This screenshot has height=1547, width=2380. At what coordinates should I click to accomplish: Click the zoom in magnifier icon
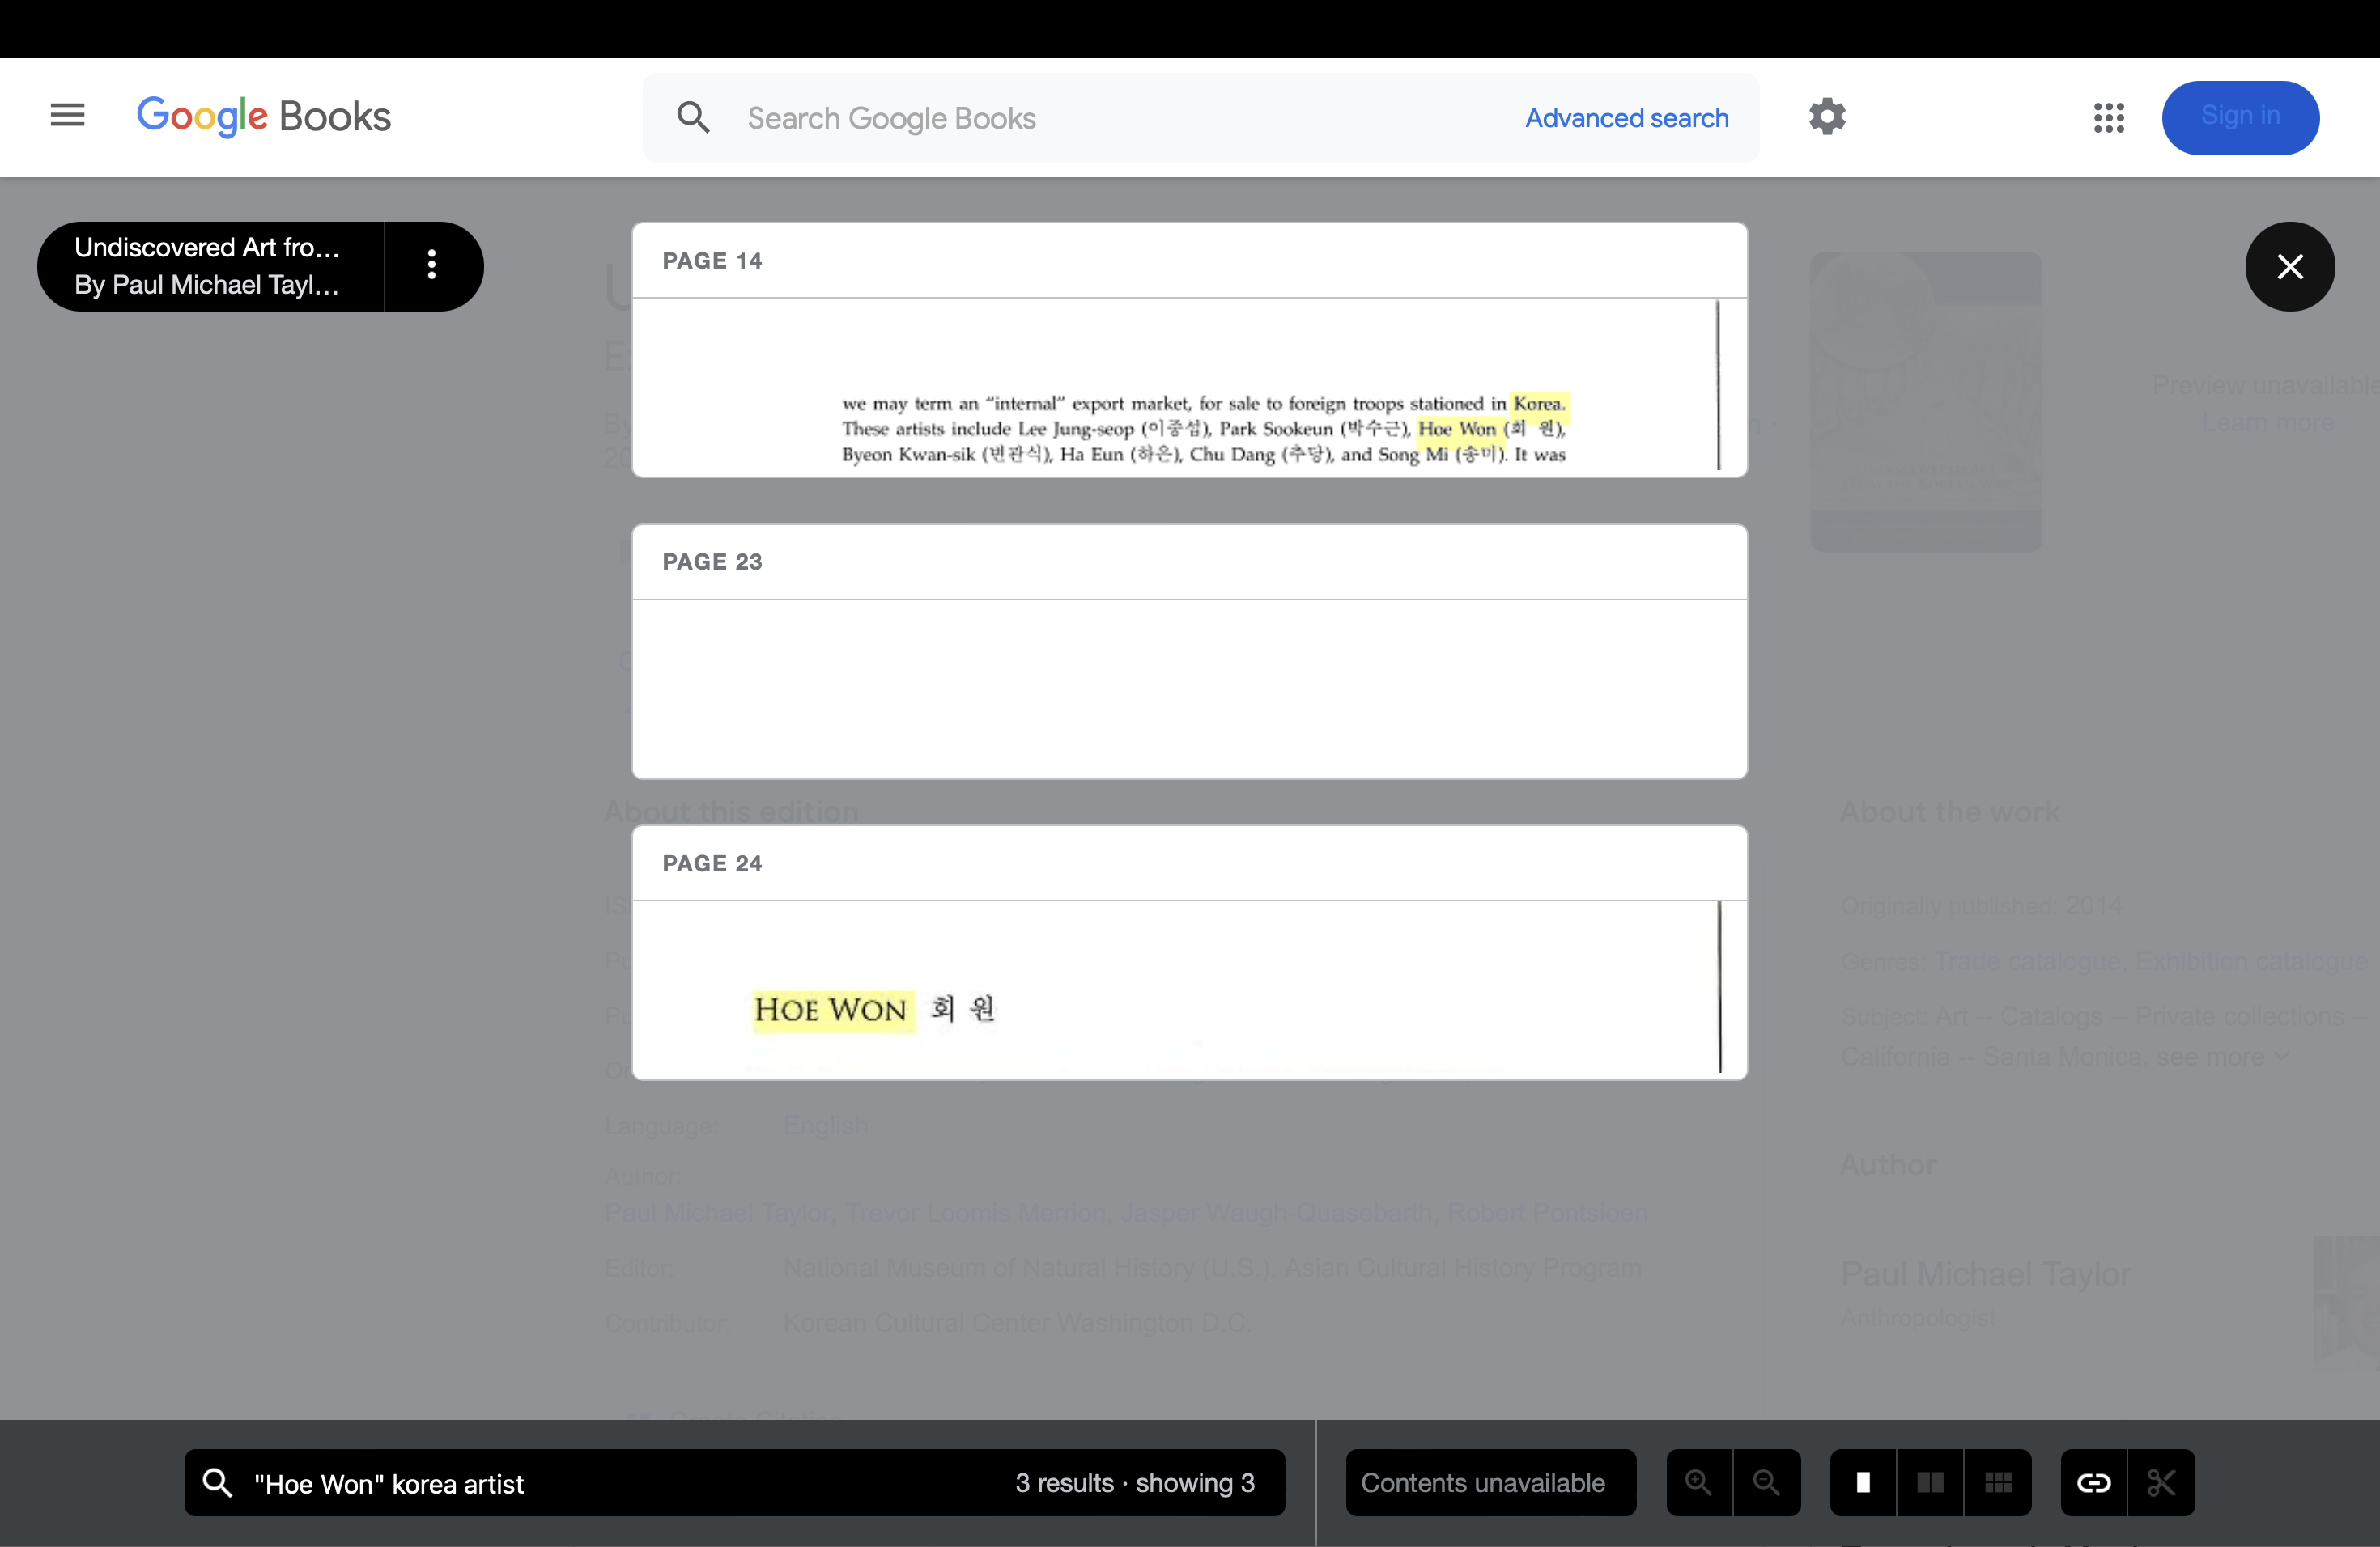1698,1482
